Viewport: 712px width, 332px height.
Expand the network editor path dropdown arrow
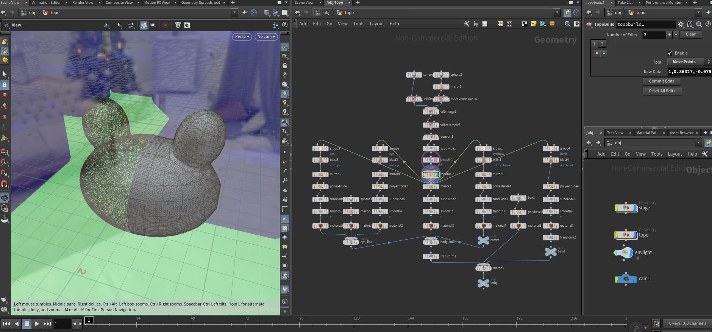pos(557,12)
